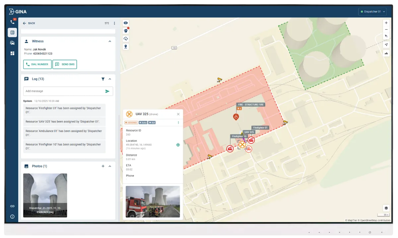
Task: Select the vehicles icon in left sidebar
Action: click(12, 43)
